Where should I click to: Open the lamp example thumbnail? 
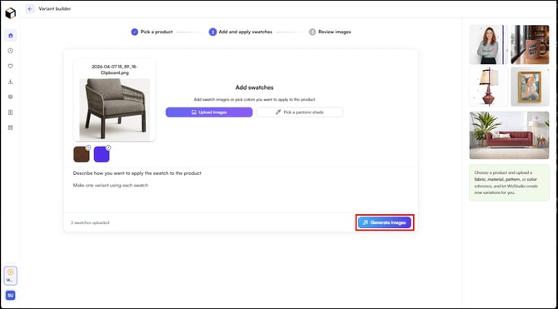489,87
